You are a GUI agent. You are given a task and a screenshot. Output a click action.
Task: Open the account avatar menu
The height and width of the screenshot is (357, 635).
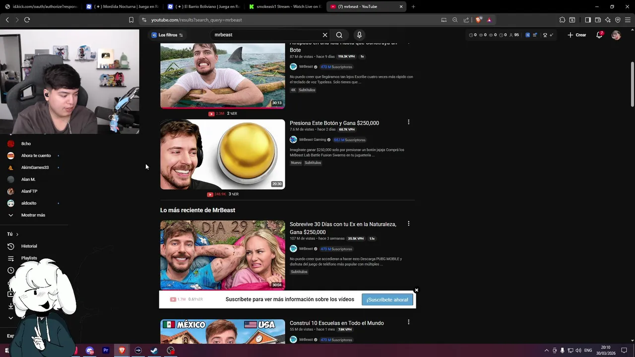(616, 35)
